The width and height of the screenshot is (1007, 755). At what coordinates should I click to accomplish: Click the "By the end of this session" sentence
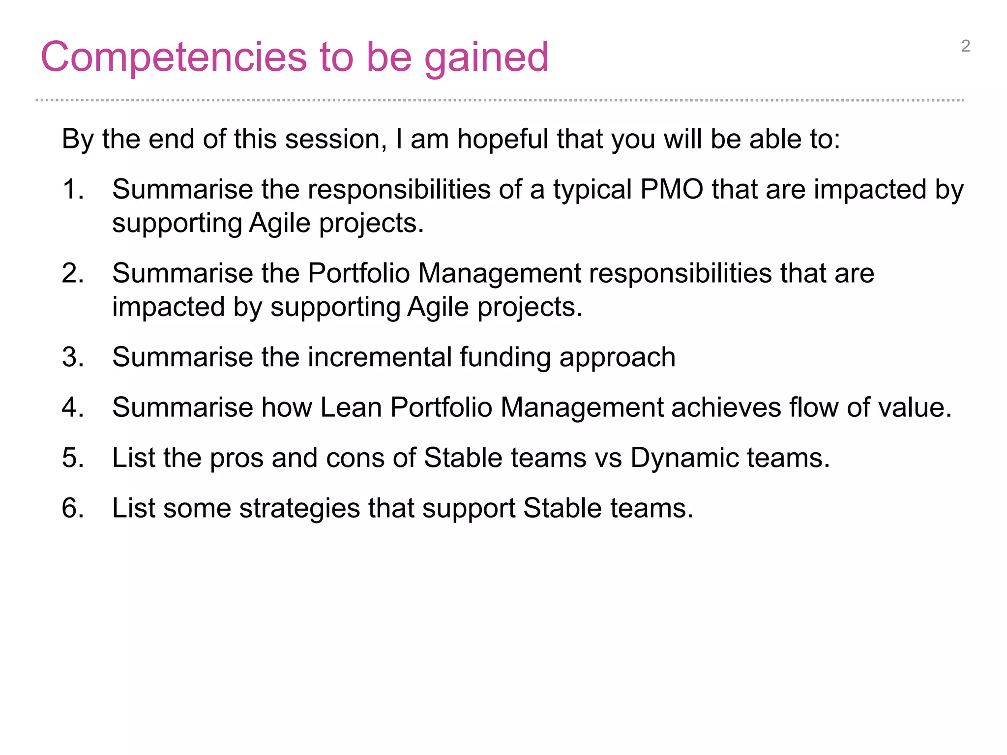click(451, 139)
